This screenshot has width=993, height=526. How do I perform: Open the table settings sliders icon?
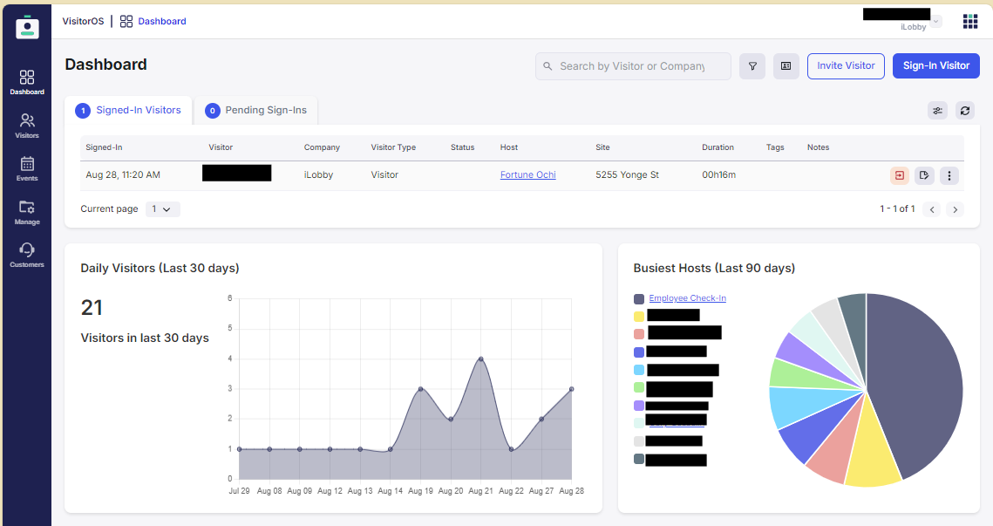[937, 111]
